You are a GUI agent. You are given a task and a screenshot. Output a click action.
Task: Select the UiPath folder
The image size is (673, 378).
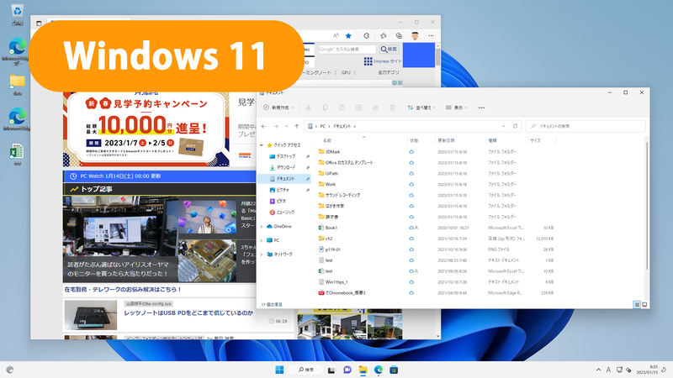[x=328, y=174]
